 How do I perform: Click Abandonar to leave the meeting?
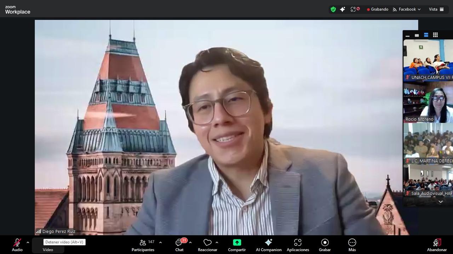437,245
